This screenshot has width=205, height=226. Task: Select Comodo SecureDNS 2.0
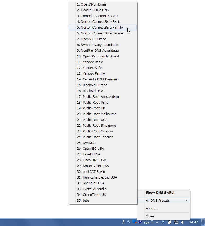[103, 16]
